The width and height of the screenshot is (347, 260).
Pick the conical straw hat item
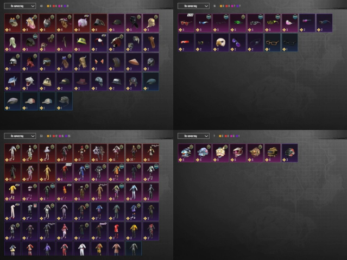click(134, 62)
